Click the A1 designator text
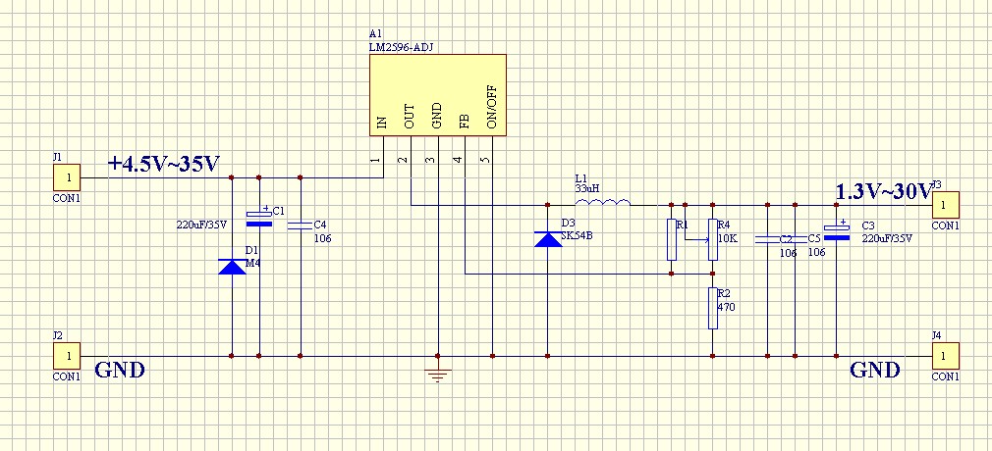The width and height of the screenshot is (992, 451). (375, 33)
